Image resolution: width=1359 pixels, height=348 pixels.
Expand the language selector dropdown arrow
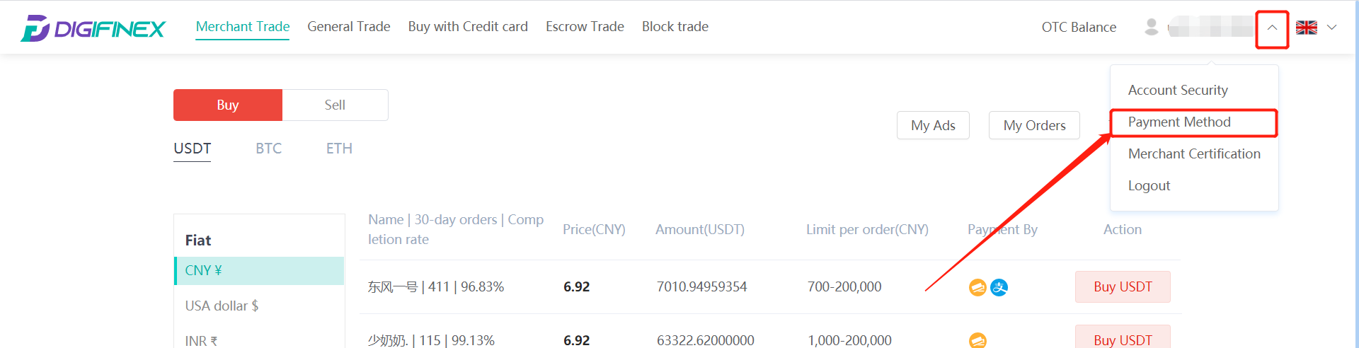click(x=1331, y=28)
